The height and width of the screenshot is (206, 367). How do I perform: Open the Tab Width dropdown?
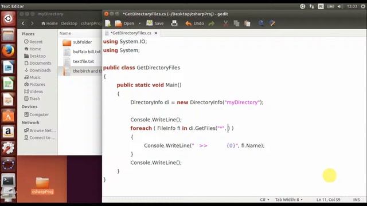tap(289, 200)
